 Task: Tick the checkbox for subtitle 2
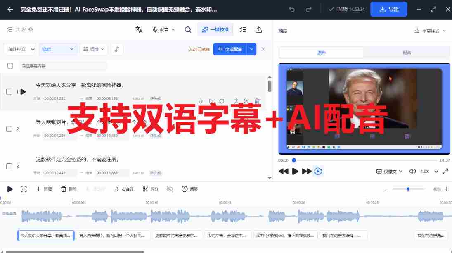(9, 129)
